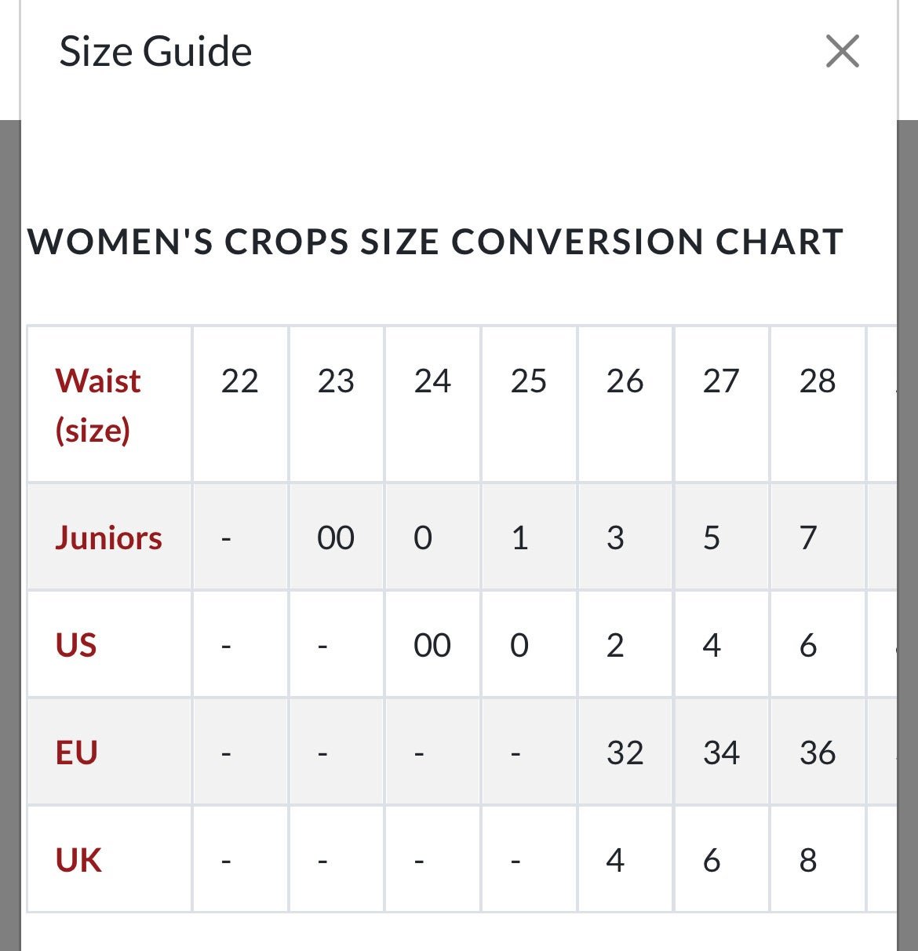The height and width of the screenshot is (951, 918).
Task: Click waist size 26 column header
Action: tap(625, 404)
